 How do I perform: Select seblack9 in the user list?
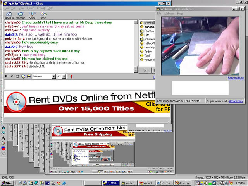(147, 43)
